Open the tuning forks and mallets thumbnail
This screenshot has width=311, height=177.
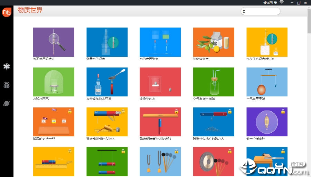pyautogui.click(x=160, y=162)
